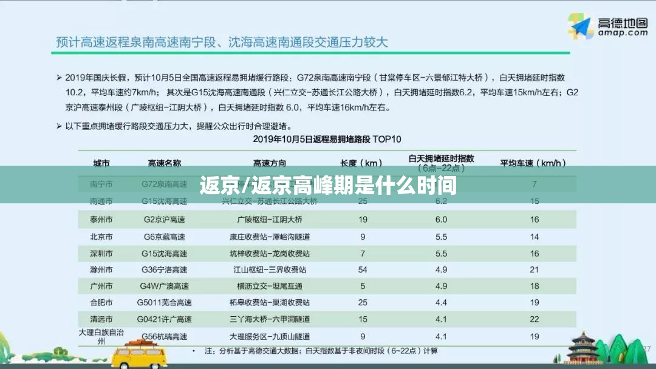Click the 高速名称 column header
Screen dimensions: 656x369
click(165, 163)
